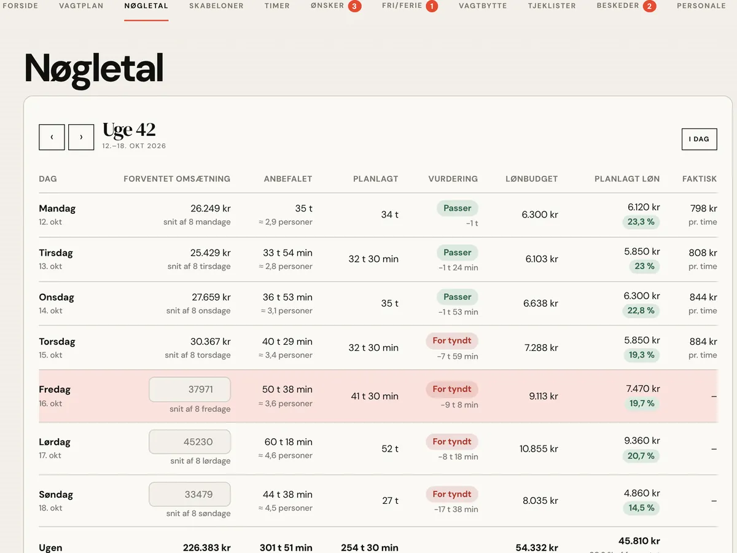Click Onsdag recommended 36 t 53 min
Image resolution: width=737 pixels, height=553 pixels.
(287, 297)
